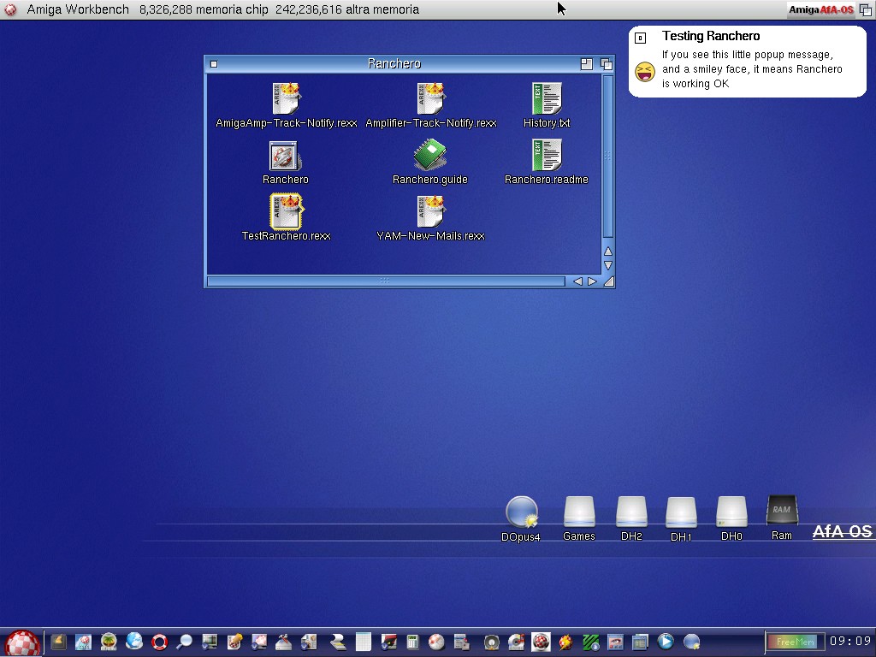Open the History.txt text file
This screenshot has height=657, width=876.
546,99
